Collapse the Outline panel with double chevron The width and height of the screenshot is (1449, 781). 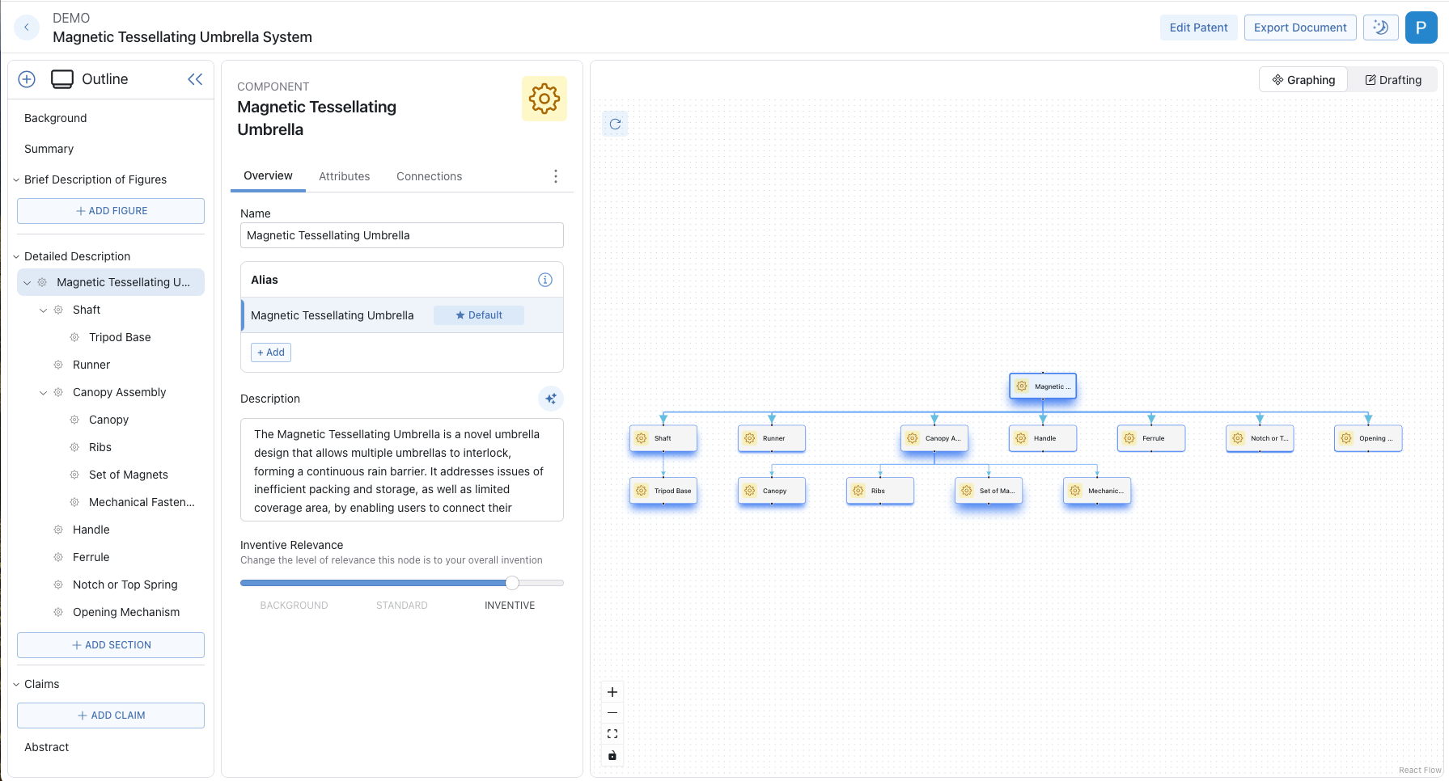[195, 79]
